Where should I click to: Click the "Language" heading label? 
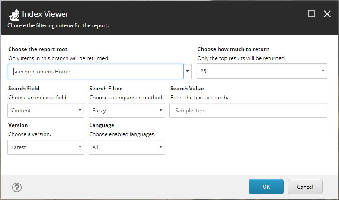click(102, 125)
